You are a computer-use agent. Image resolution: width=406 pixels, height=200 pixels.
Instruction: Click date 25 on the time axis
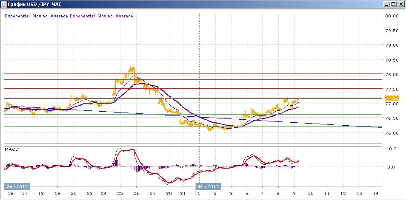(120, 193)
